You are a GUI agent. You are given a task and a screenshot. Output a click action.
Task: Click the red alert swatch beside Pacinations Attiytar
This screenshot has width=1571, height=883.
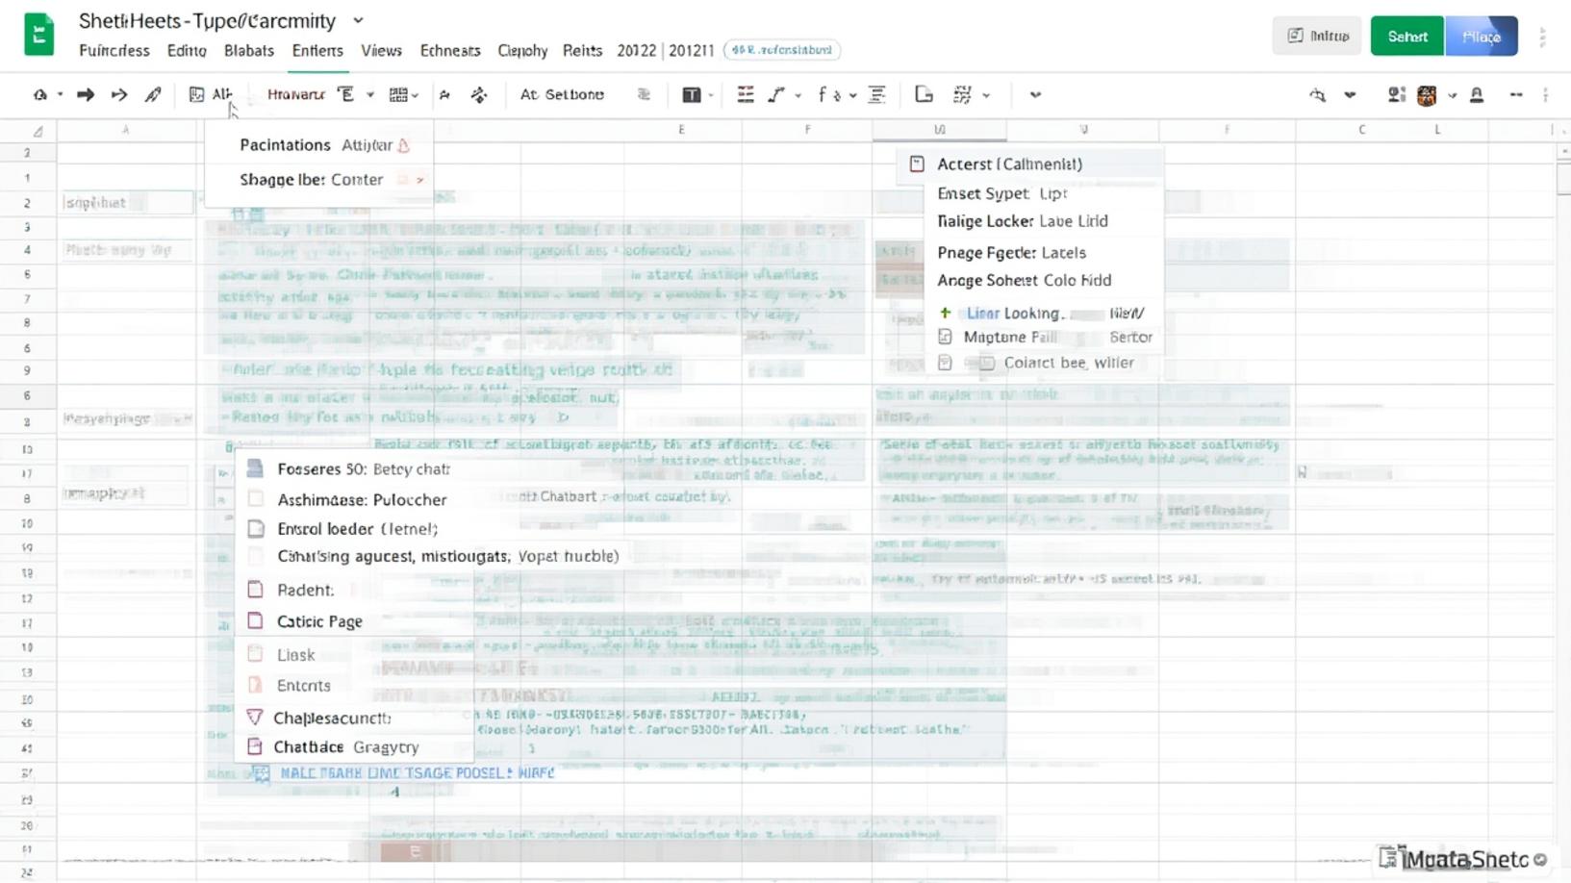(x=403, y=145)
